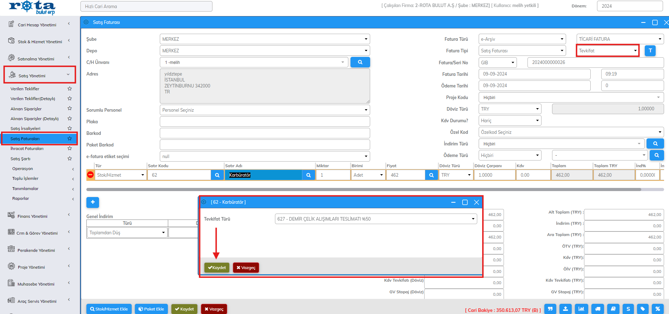Add a new row with blue plus button
The width and height of the screenshot is (669, 314).
click(x=93, y=202)
